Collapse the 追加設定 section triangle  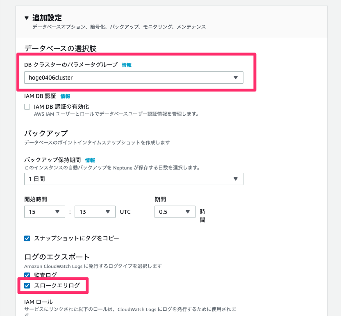click(x=27, y=18)
